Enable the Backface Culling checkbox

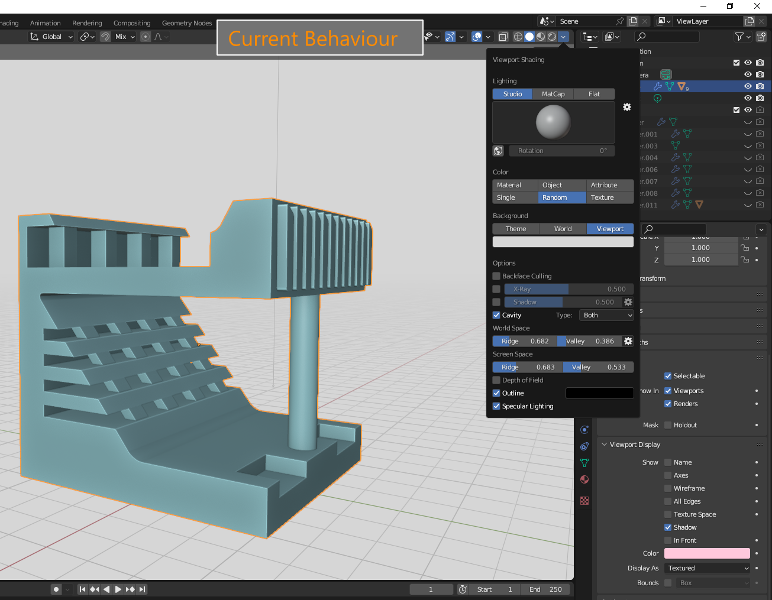[x=496, y=276]
